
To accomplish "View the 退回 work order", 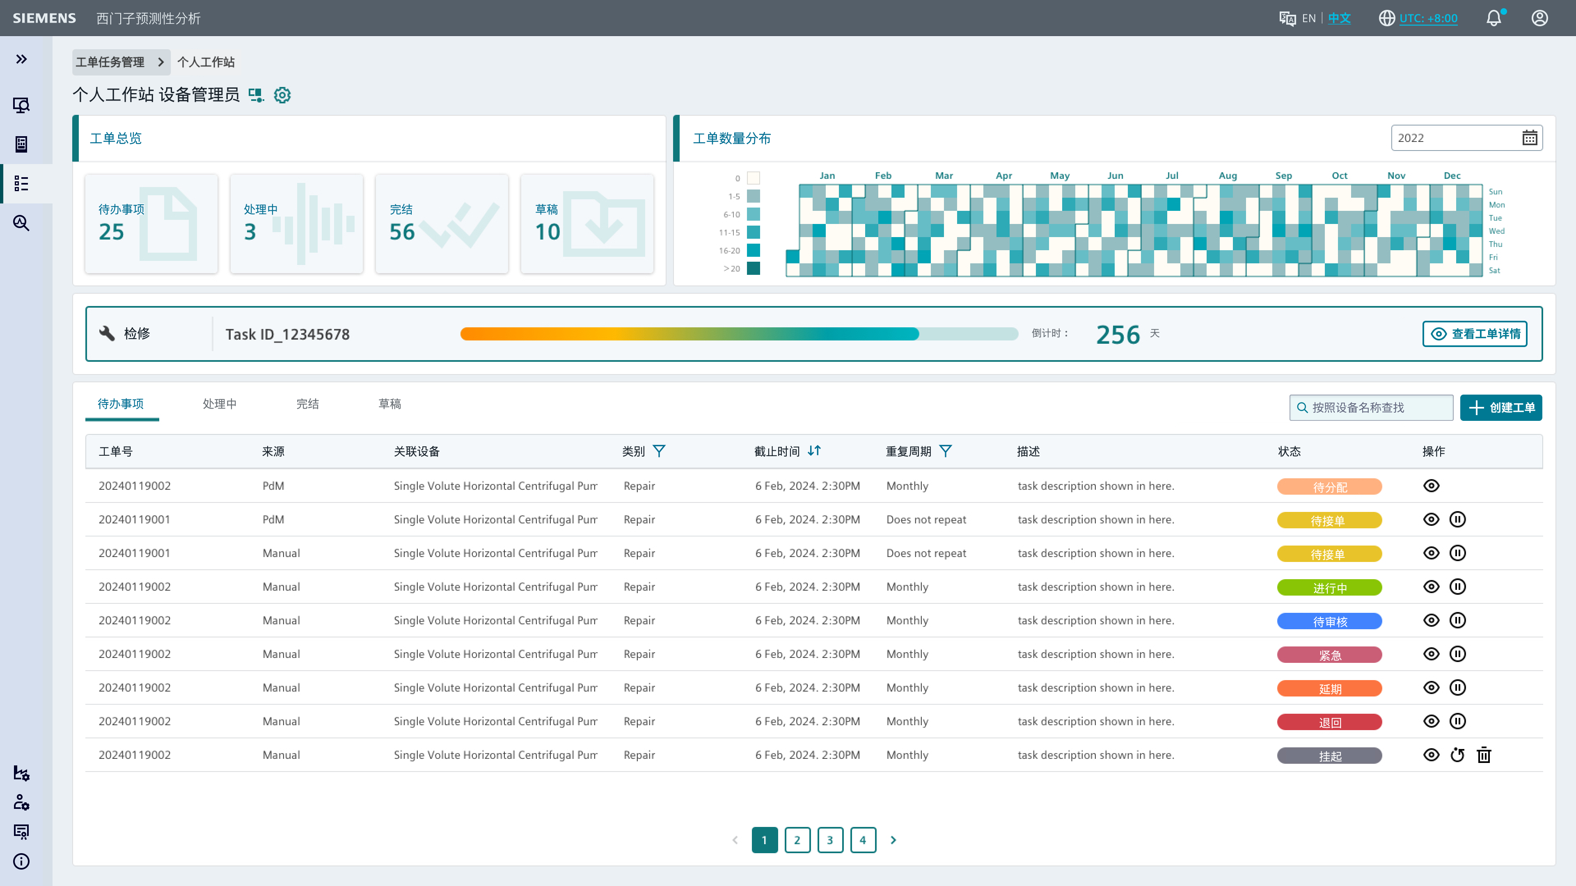I will click(1431, 721).
